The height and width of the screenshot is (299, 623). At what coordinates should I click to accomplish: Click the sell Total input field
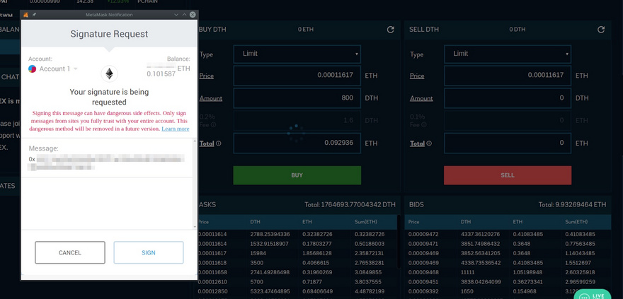pyautogui.click(x=508, y=143)
